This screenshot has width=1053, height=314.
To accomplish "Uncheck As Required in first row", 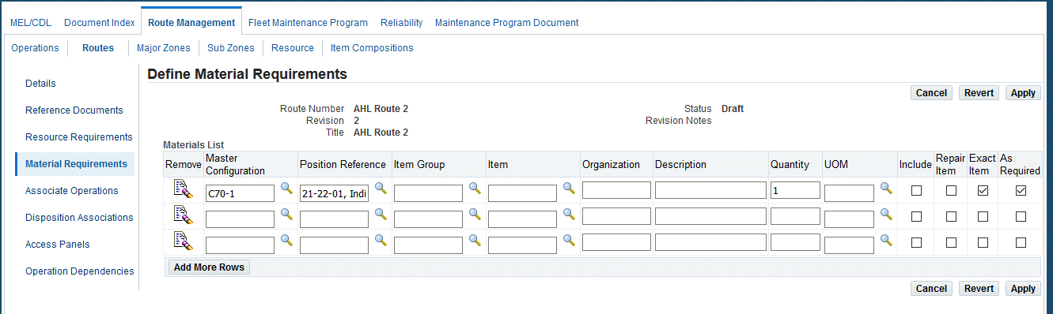I will click(x=1021, y=190).
